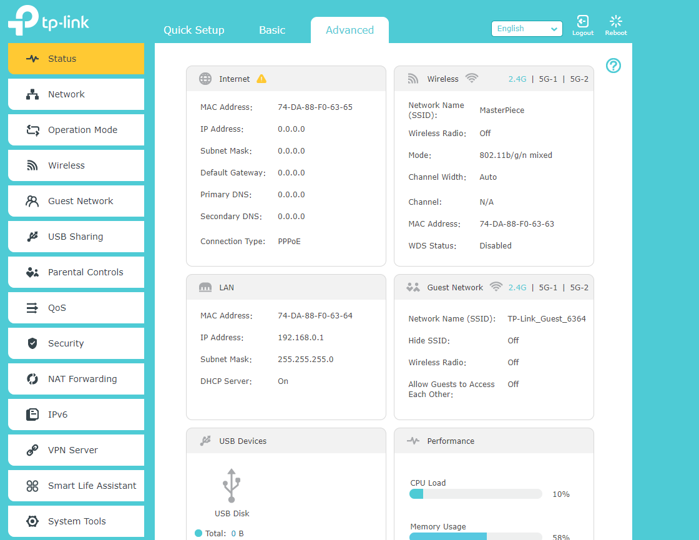Select 5G-2 band in Wireless panel
699x540 pixels.
pyautogui.click(x=579, y=79)
